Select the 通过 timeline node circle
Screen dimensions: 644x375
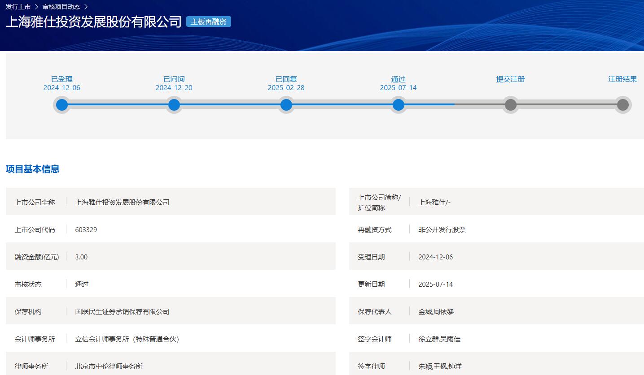click(399, 105)
